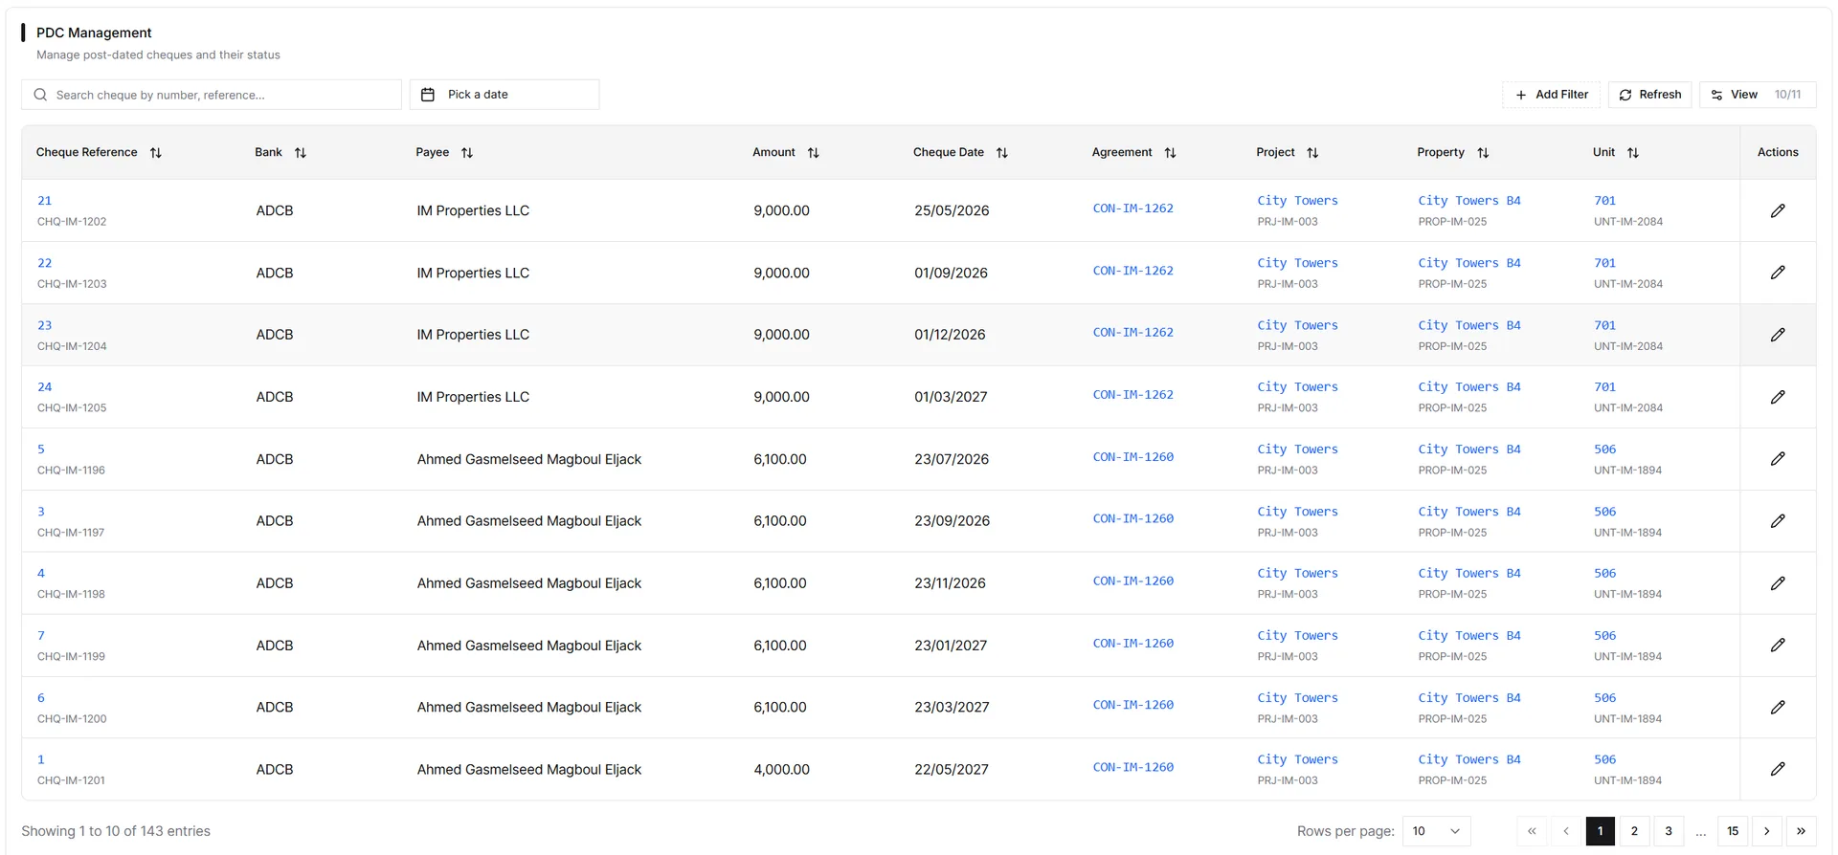Viewport: 1838px width, 855px height.
Task: Edit cheque CHQ-IM-1204 with the pencil icon
Action: pos(1778,335)
